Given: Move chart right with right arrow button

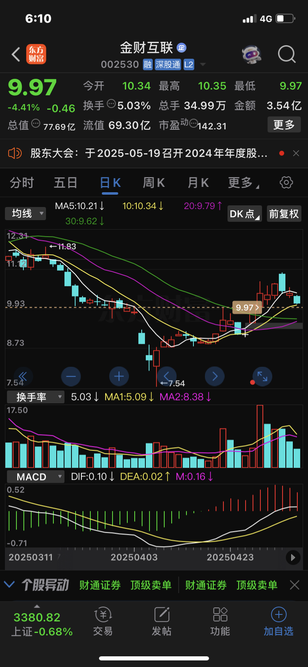Looking at the screenshot, I should pyautogui.click(x=215, y=376).
